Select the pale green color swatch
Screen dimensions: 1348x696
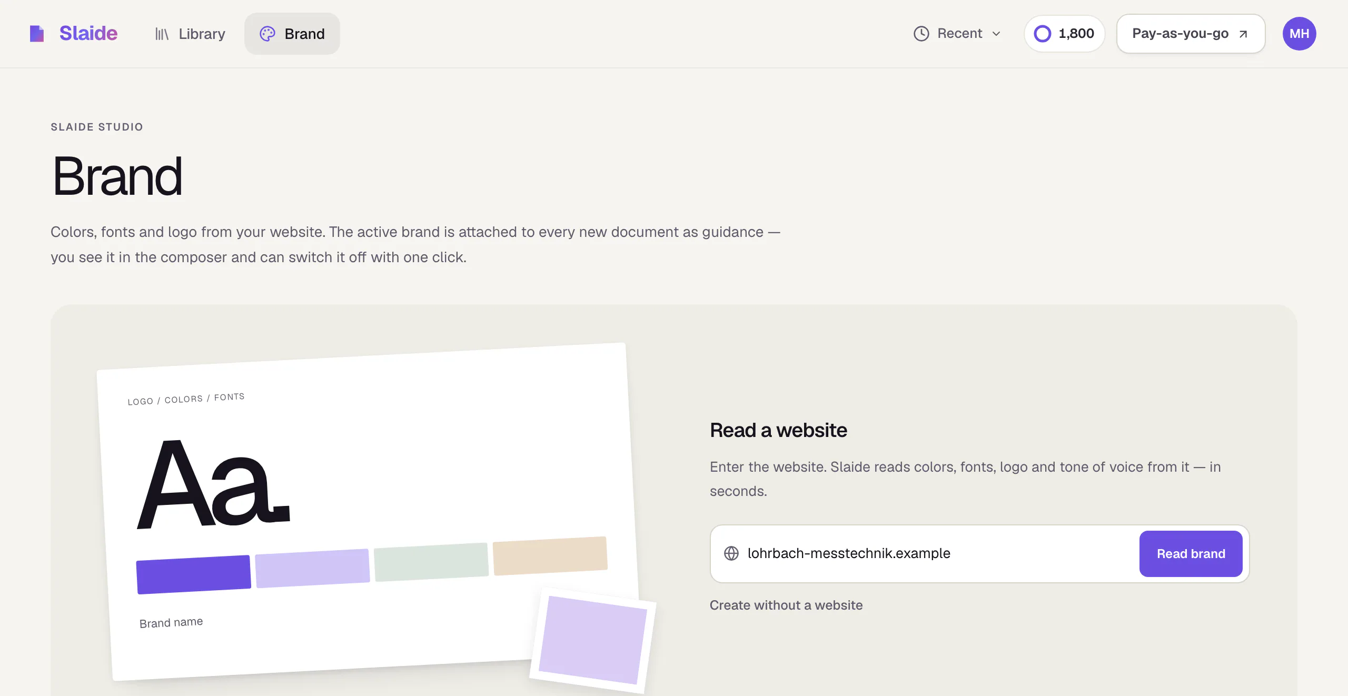pyautogui.click(x=431, y=562)
